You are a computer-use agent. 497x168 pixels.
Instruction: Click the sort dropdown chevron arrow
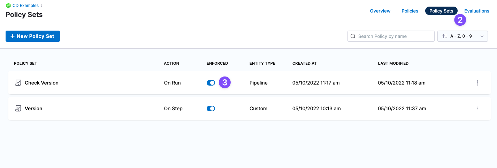pos(482,36)
